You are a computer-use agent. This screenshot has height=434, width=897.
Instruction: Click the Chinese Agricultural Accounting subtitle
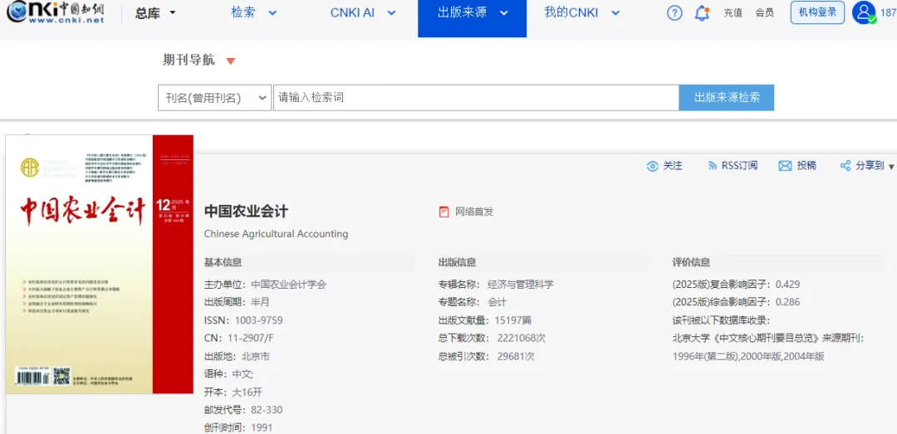[276, 234]
